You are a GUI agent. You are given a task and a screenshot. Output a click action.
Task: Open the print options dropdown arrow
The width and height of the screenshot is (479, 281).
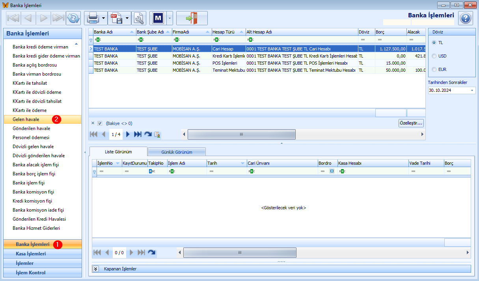[x=103, y=18]
